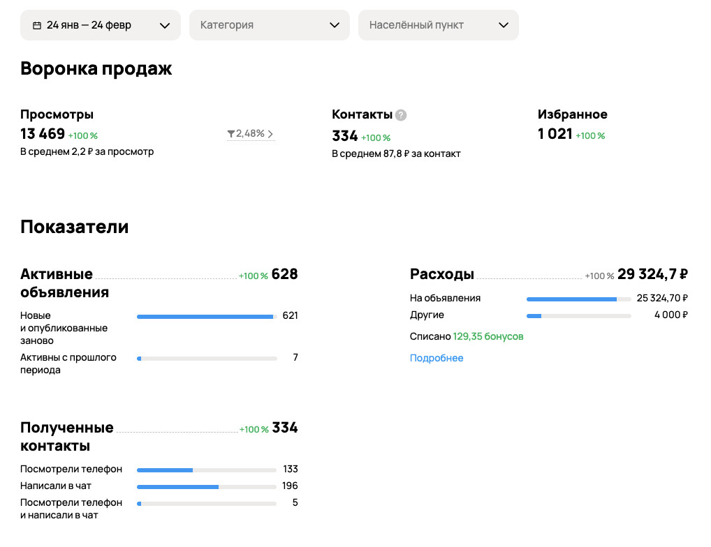The width and height of the screenshot is (711, 547).
Task: Click the arrow after 2,48% conversion
Action: coord(271,134)
